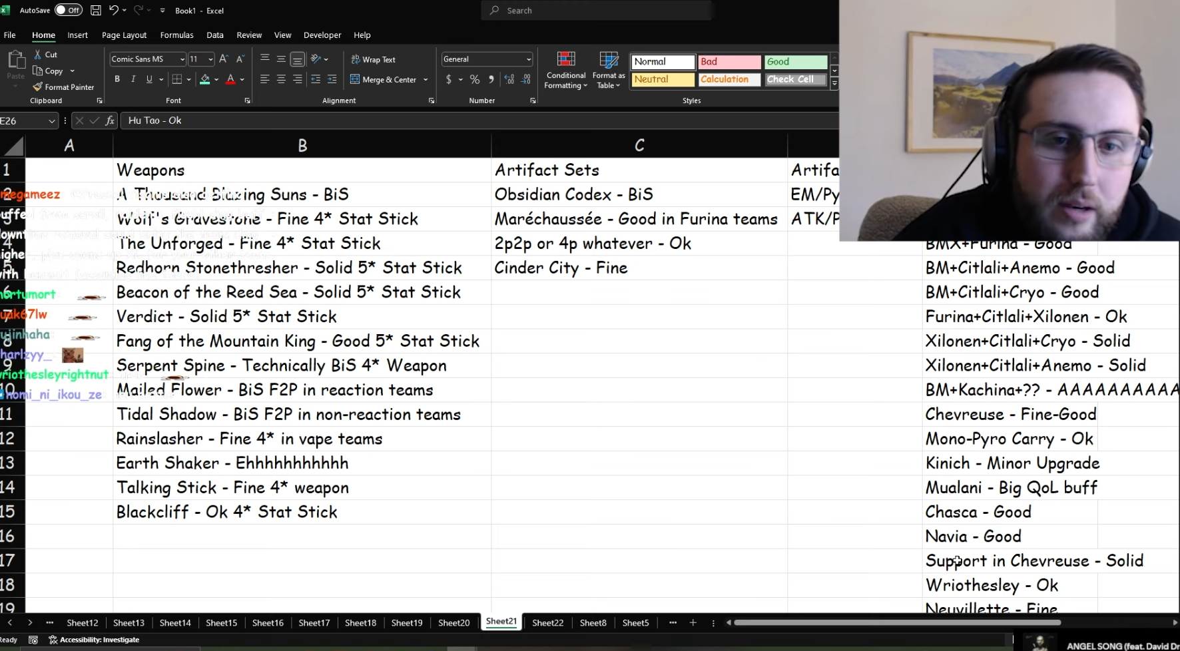This screenshot has height=651, width=1180.
Task: Save the workbook with the floppy icon
Action: (95, 10)
